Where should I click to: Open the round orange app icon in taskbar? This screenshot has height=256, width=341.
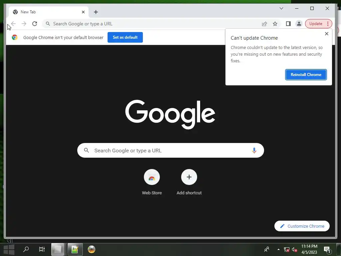(x=92, y=249)
